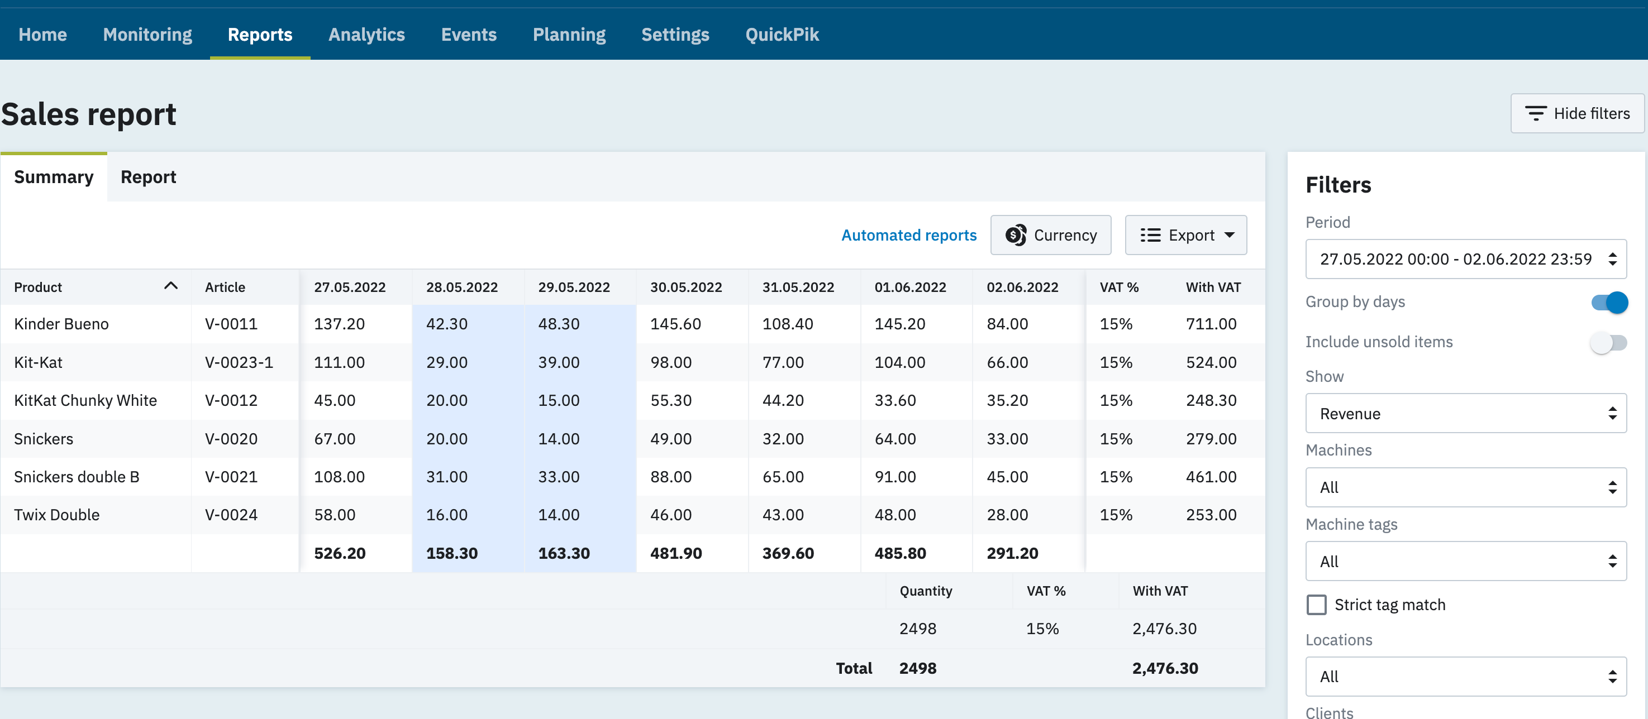This screenshot has width=1648, height=719.
Task: Open the Machines dropdown showing All
Action: click(x=1465, y=487)
